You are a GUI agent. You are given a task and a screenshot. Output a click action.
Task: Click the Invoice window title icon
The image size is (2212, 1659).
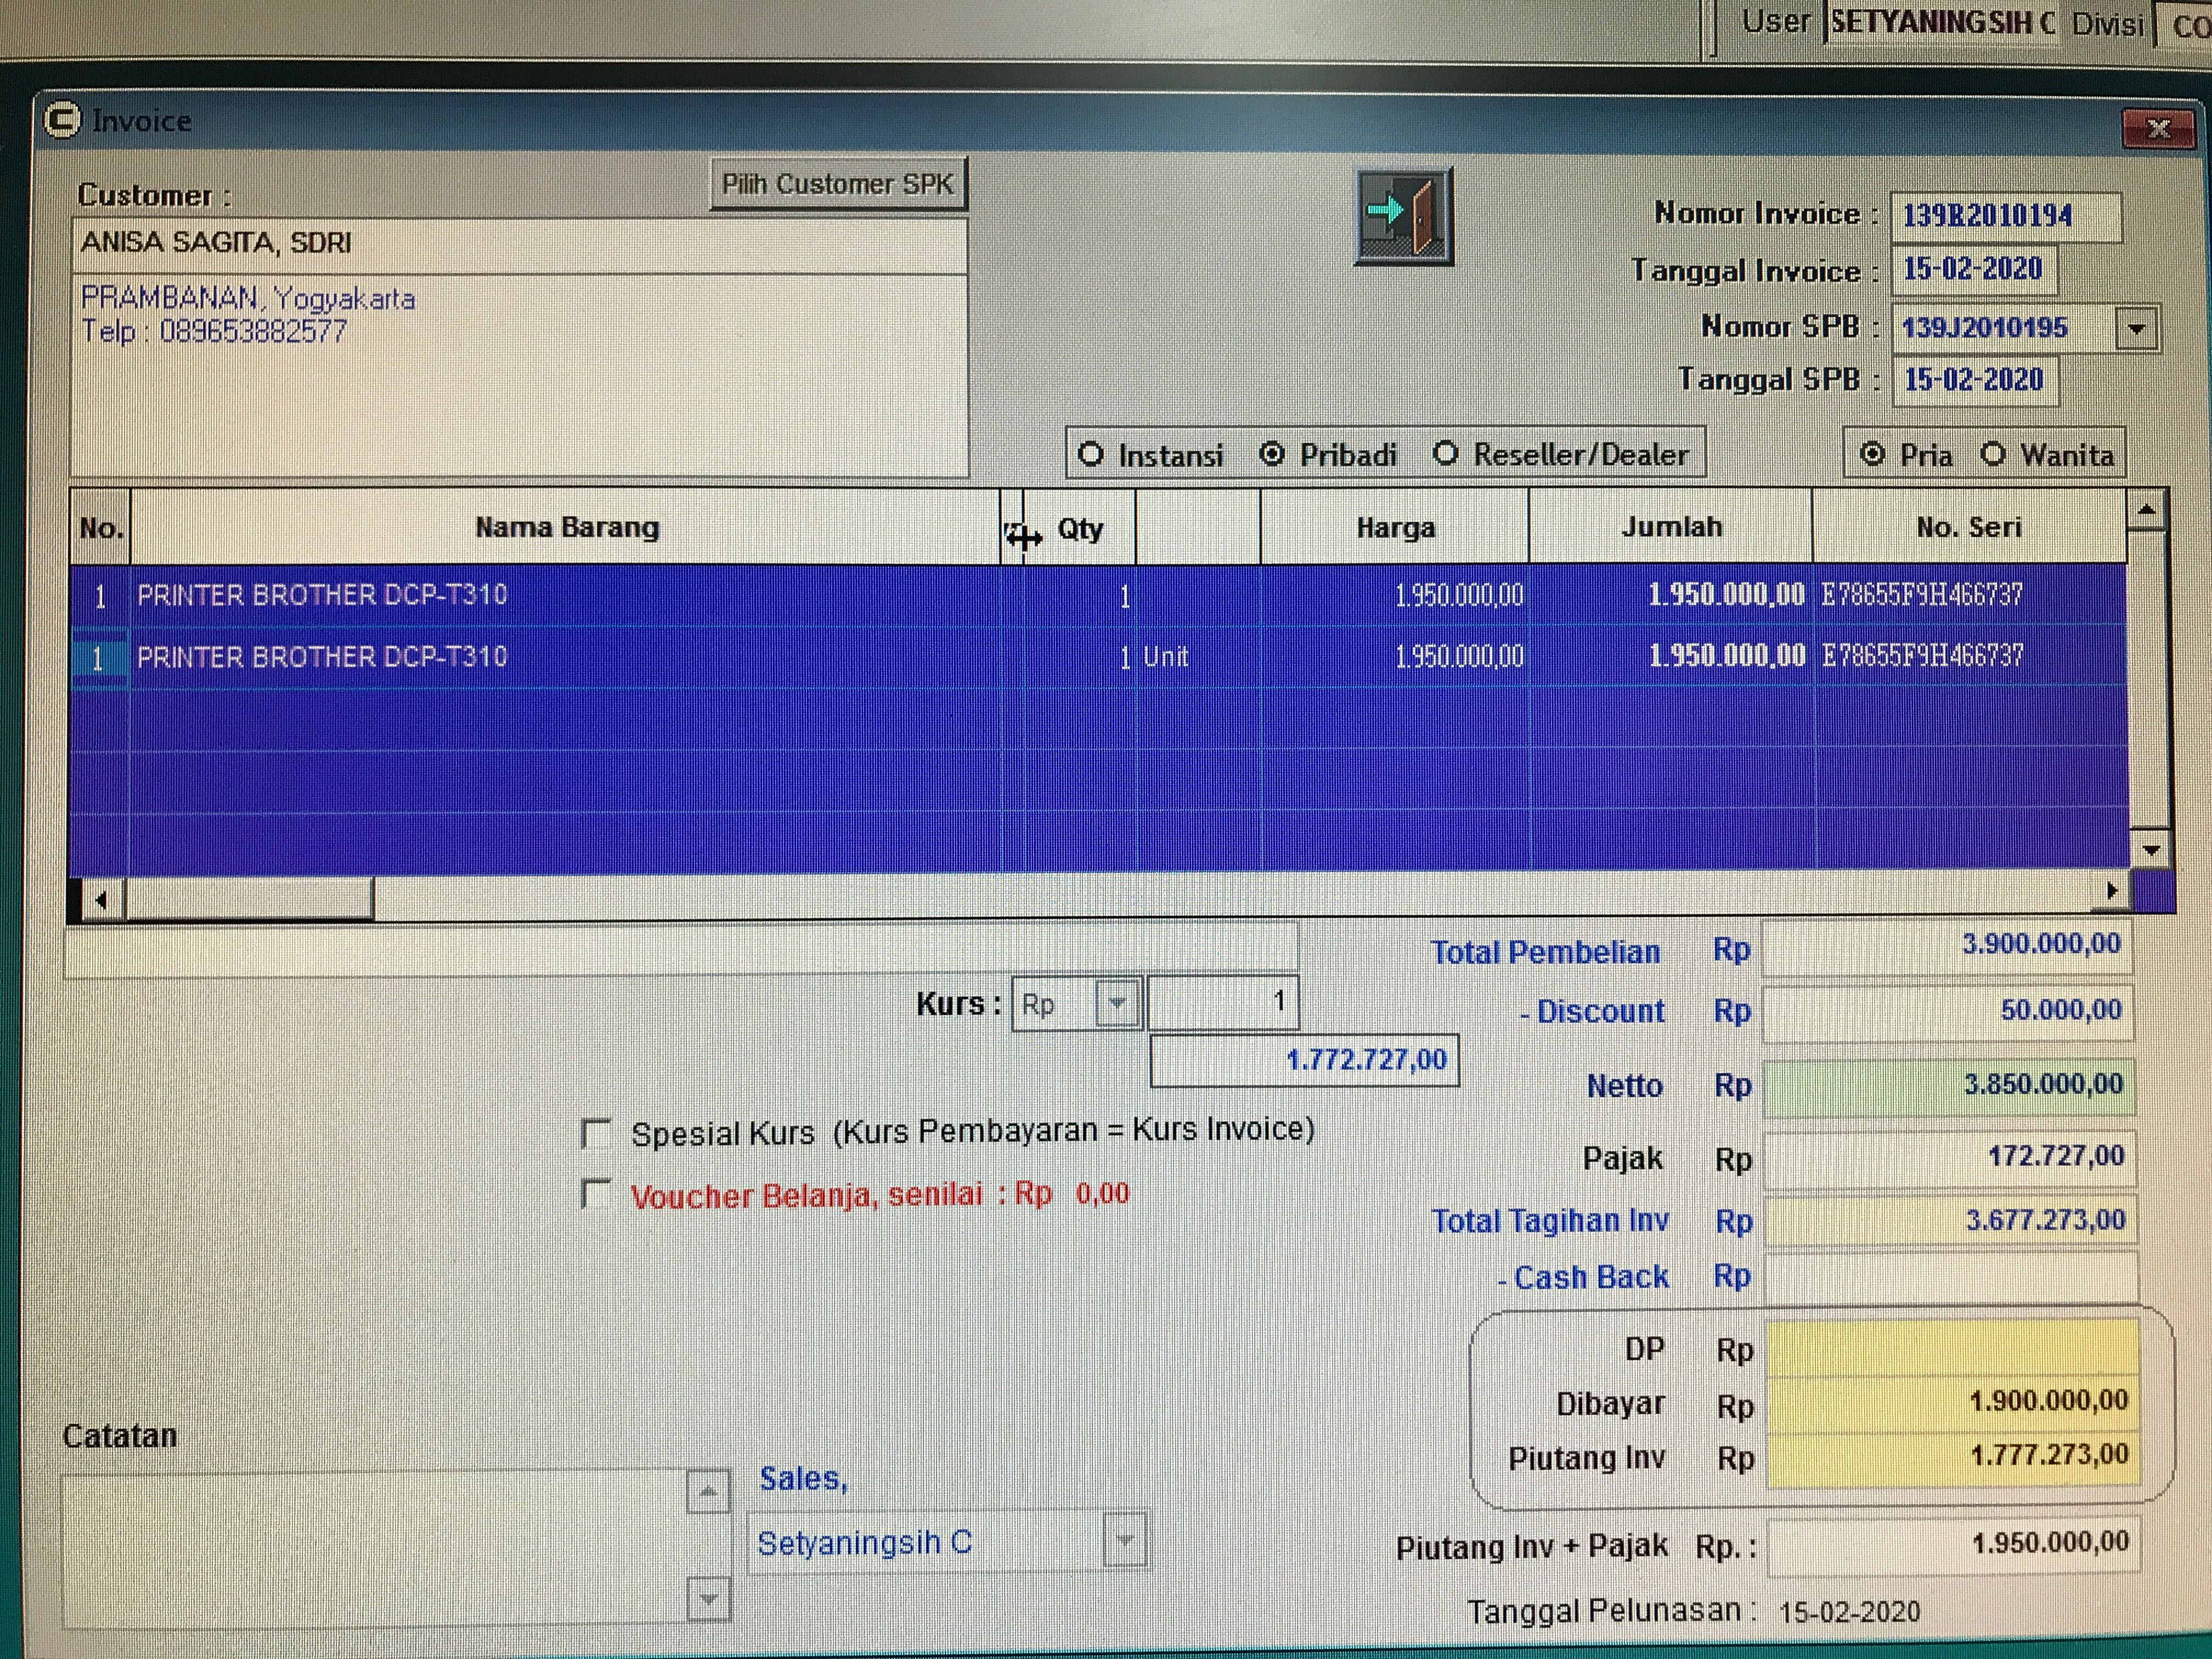coord(62,121)
